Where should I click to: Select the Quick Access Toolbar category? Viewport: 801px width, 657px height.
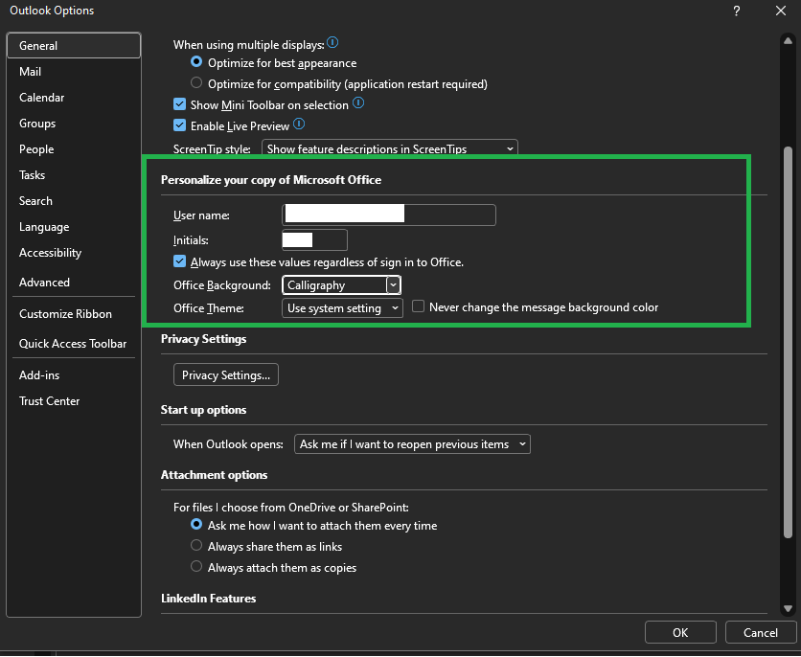74,344
